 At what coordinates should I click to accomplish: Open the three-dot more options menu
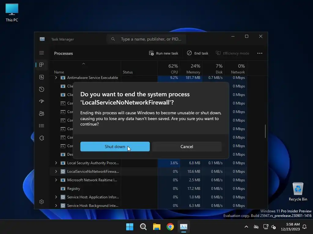(x=260, y=53)
